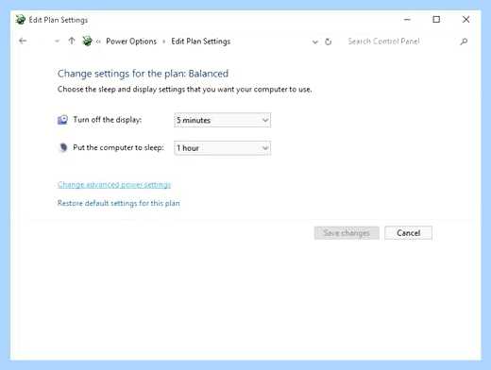491x370 pixels.
Task: Expand the breadcrumb chevron before Power Options
Action: (x=98, y=42)
